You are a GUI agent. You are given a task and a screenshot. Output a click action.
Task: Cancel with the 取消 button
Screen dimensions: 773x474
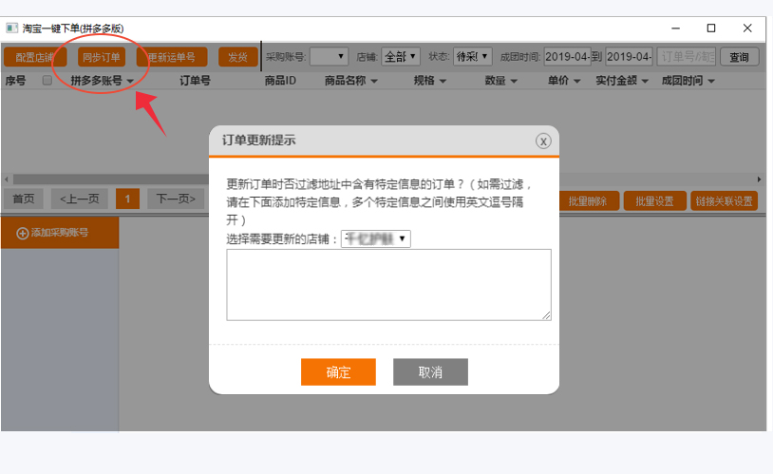tap(430, 372)
